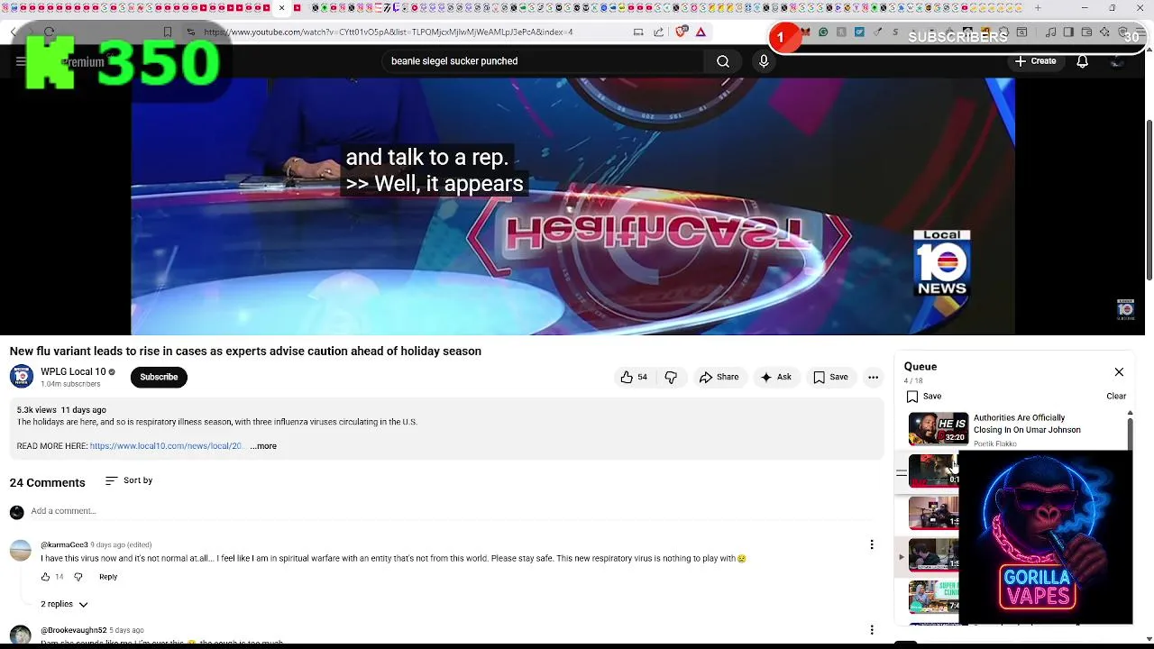The width and height of the screenshot is (1154, 649).
Task: Subscribe to WPLG Local 10
Action: pyautogui.click(x=159, y=377)
